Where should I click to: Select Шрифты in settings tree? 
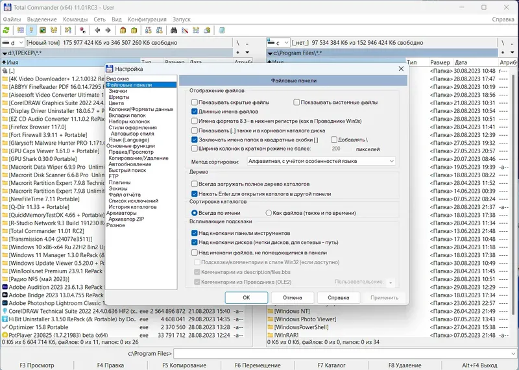coord(119,97)
